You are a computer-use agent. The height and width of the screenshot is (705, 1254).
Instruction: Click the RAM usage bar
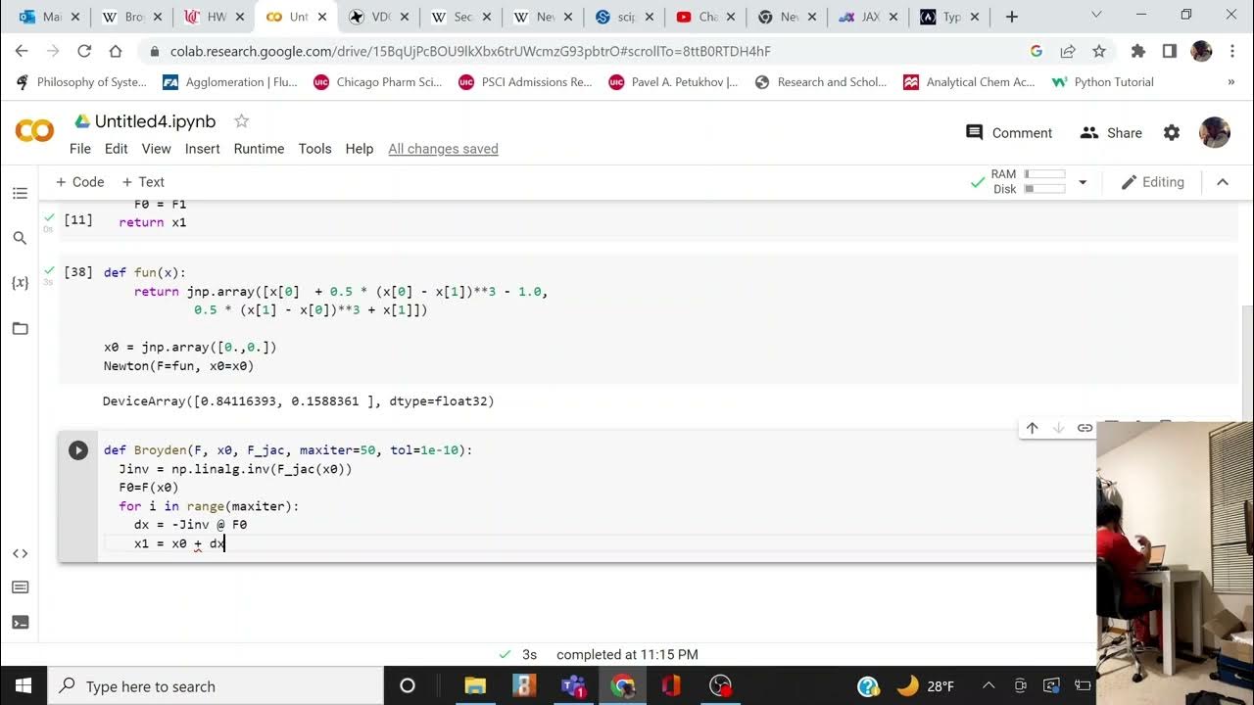1044,174
